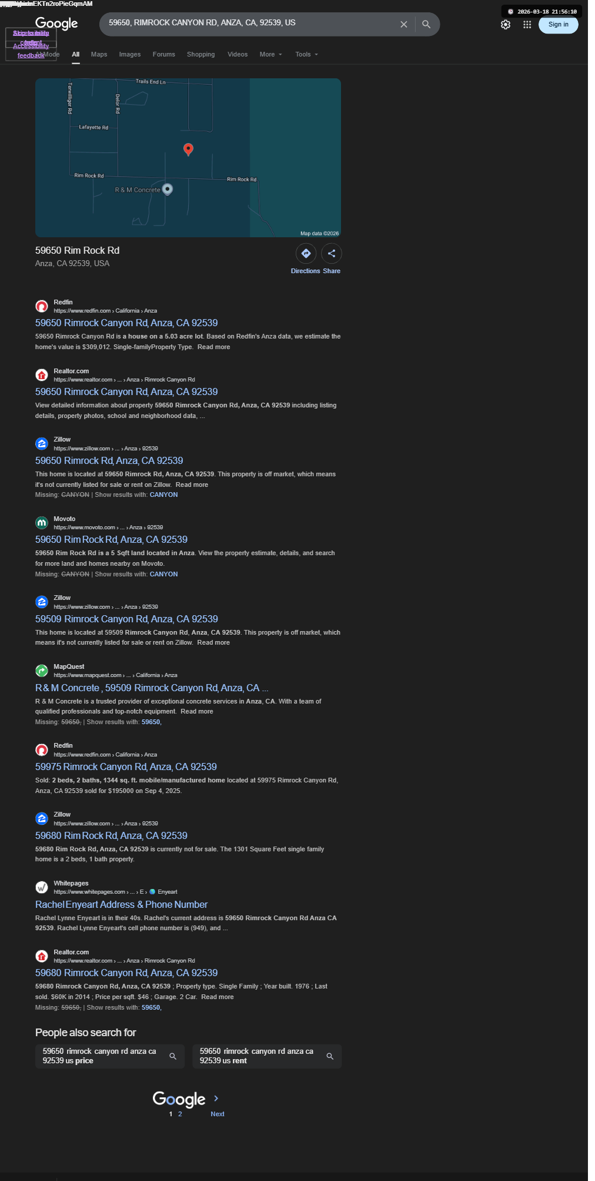Expand the More dropdown in search tabs
The image size is (595, 1181).
tap(271, 54)
